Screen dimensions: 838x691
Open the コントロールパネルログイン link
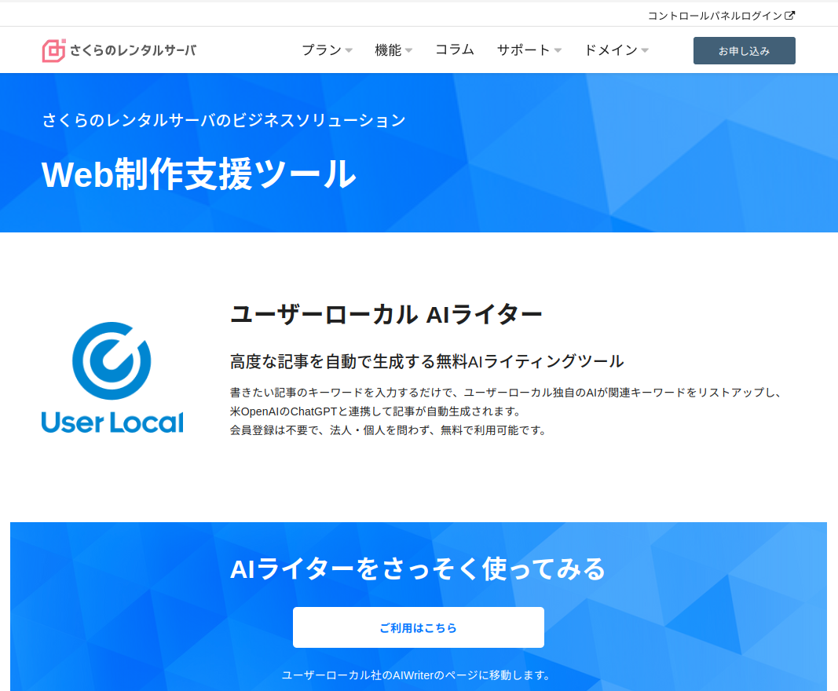721,16
